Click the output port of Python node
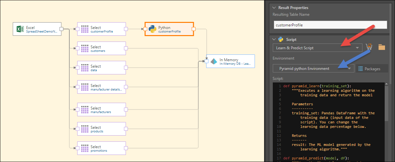 [193, 29]
